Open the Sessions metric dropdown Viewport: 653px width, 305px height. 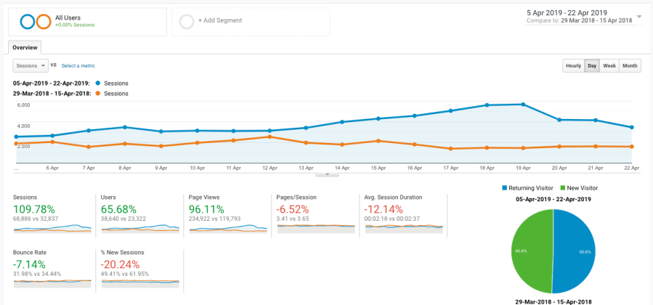31,65
